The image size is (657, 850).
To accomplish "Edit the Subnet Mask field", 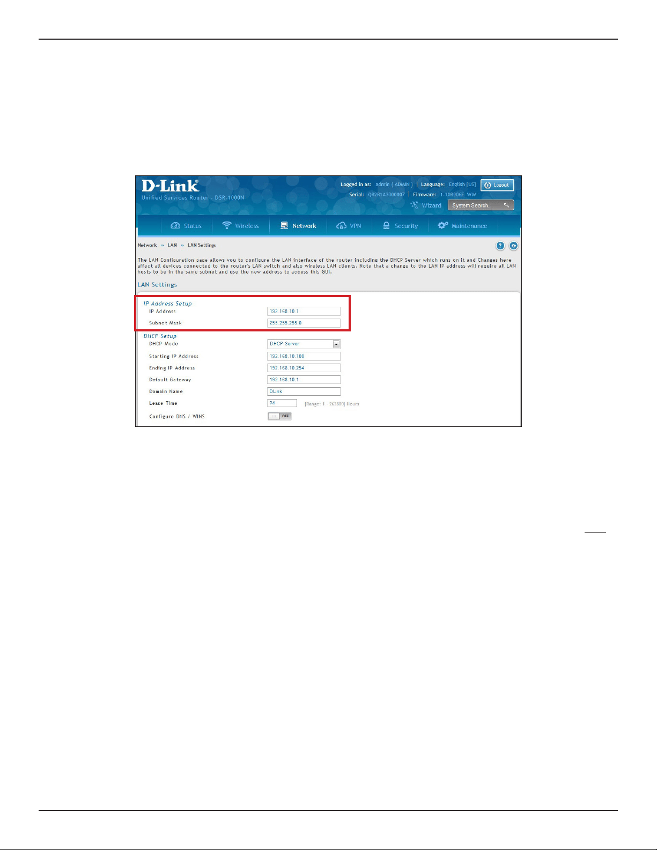I will point(304,323).
